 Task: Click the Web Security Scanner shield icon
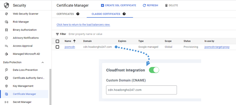point(6,14)
